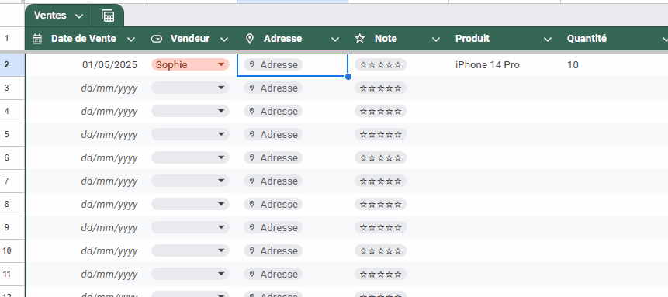Click the star rating chip in row 3
668x297 pixels.
point(381,88)
